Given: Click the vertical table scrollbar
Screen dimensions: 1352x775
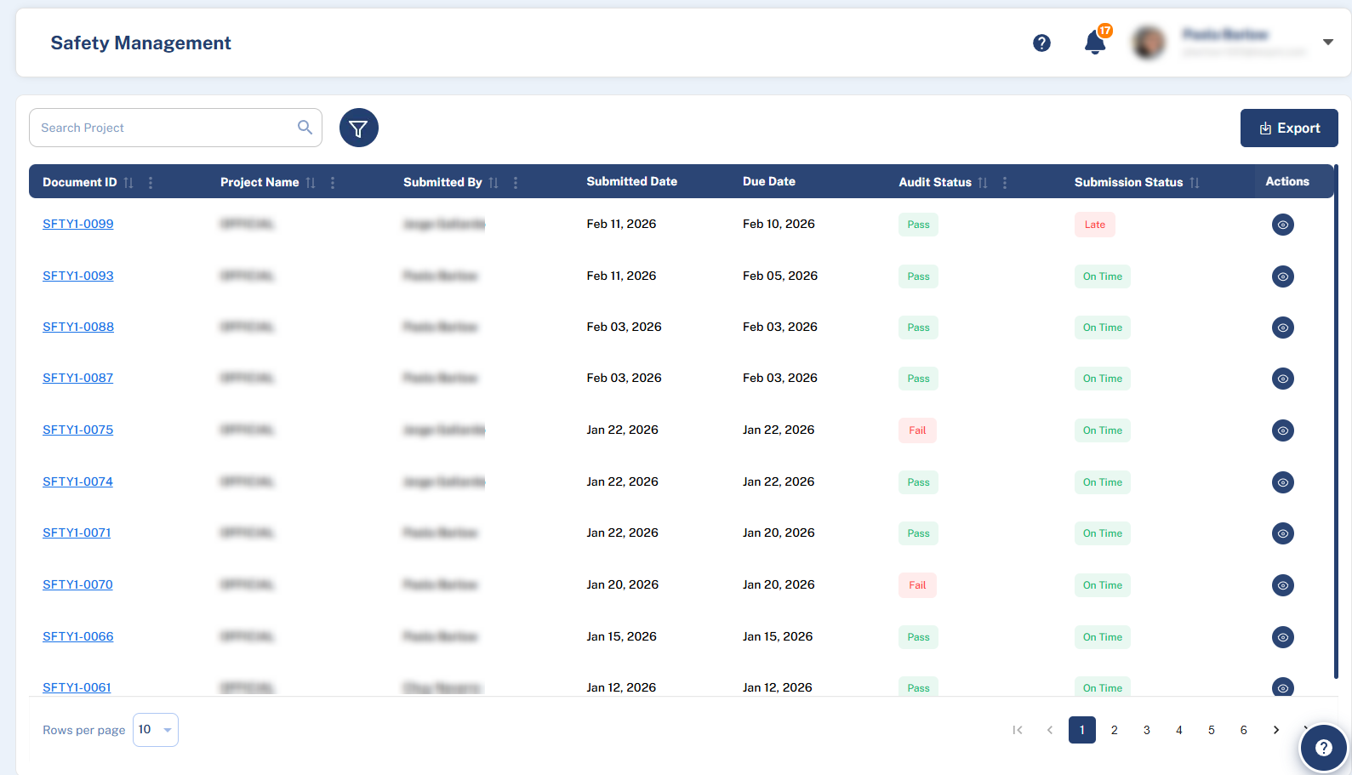Looking at the screenshot, I should 1336,425.
